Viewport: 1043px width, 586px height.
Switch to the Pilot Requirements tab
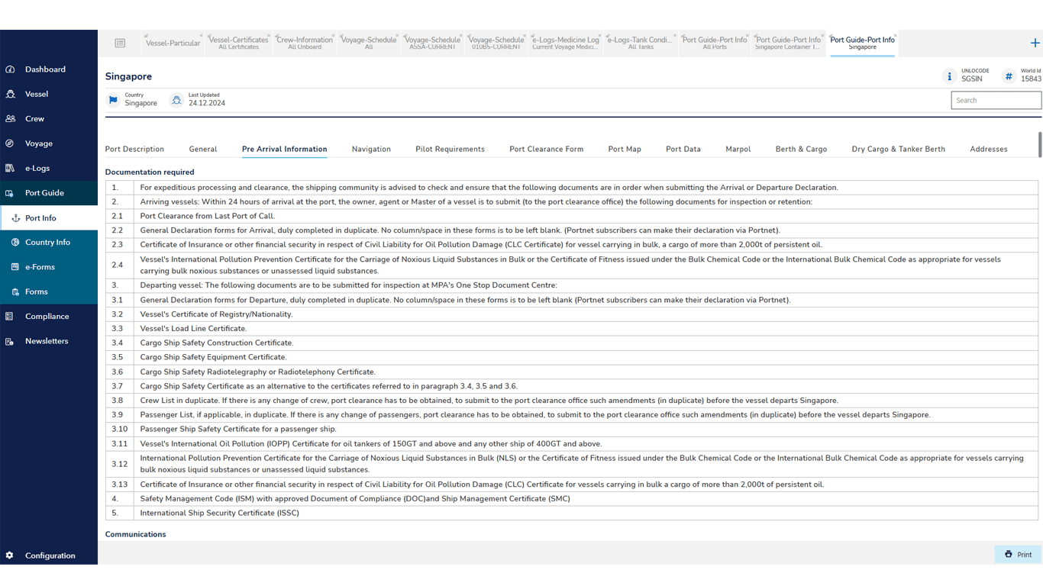point(450,149)
